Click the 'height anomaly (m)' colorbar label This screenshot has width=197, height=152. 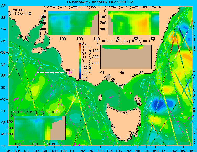point(90,61)
